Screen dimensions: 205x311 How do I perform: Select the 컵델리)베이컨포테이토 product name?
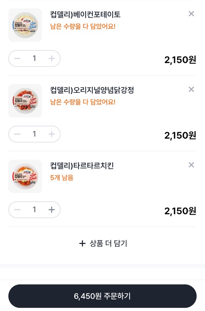85,15
